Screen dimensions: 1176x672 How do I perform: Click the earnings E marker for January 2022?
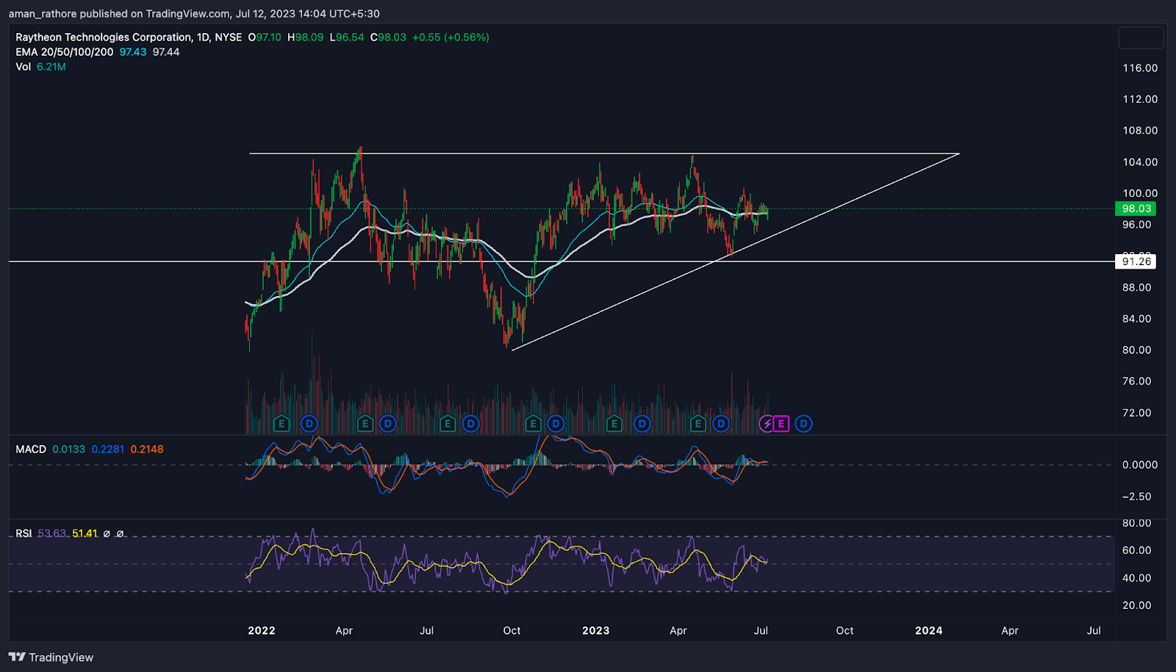point(282,424)
